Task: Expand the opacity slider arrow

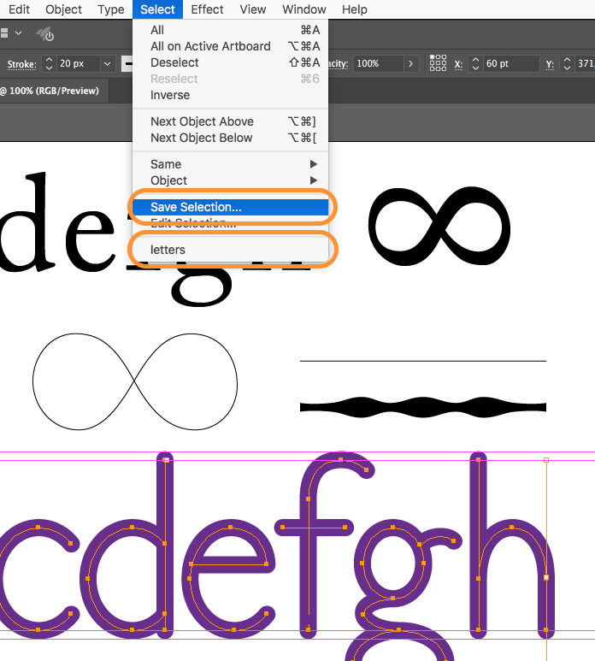Action: tap(410, 63)
